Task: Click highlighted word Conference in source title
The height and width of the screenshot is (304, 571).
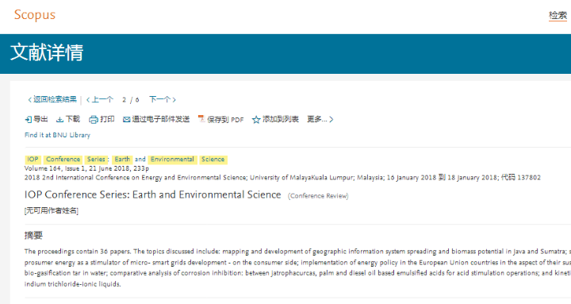Action: (x=63, y=160)
